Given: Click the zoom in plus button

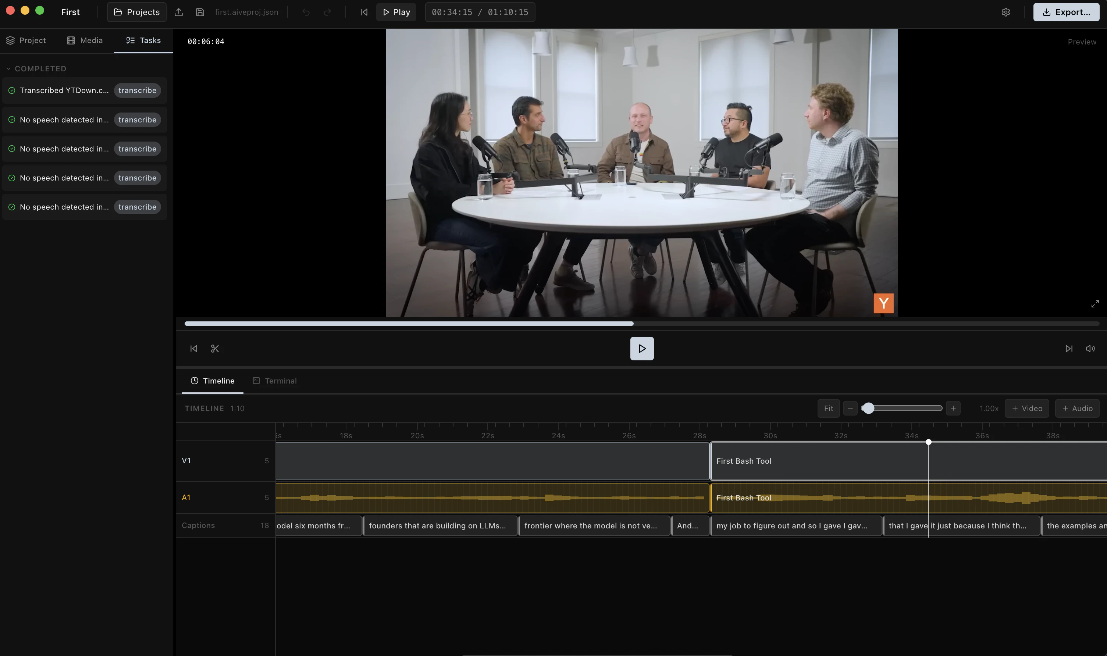Looking at the screenshot, I should click(x=953, y=409).
